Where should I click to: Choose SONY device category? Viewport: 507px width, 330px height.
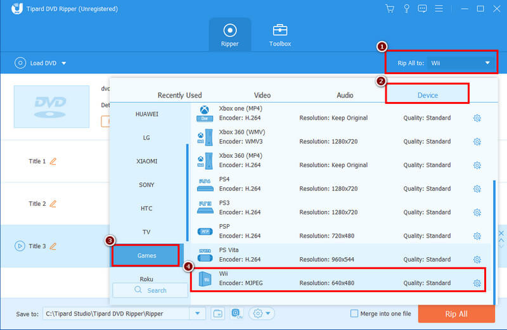[147, 185]
